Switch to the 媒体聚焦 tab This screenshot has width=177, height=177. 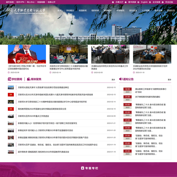click(36, 79)
